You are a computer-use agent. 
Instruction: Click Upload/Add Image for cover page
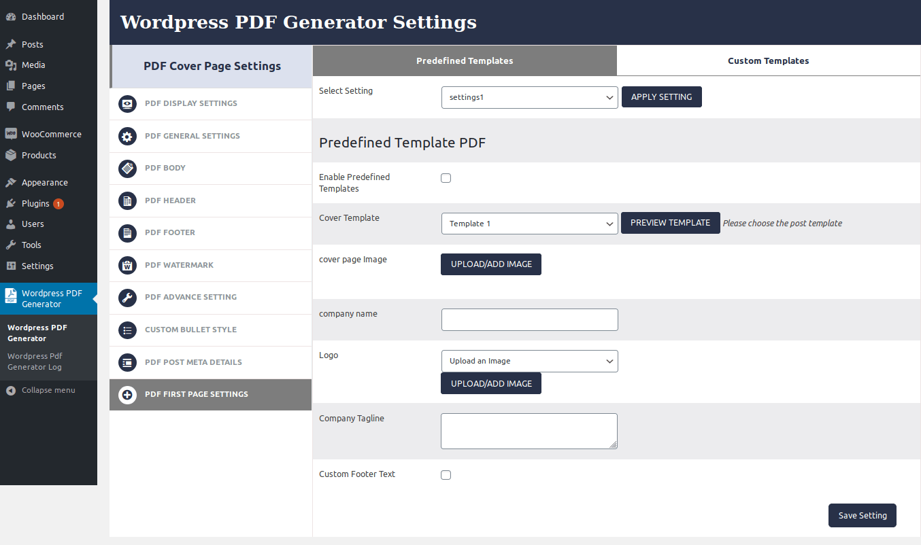coord(491,264)
